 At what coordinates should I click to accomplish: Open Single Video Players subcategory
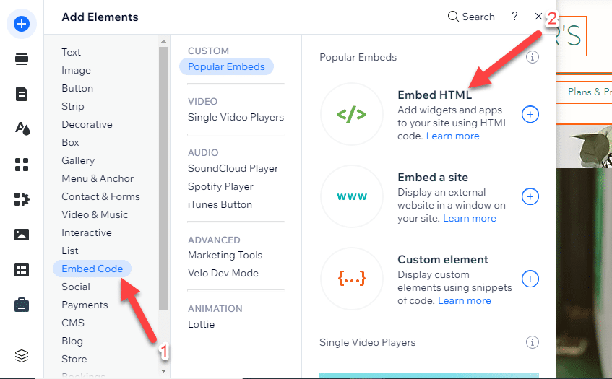point(236,117)
